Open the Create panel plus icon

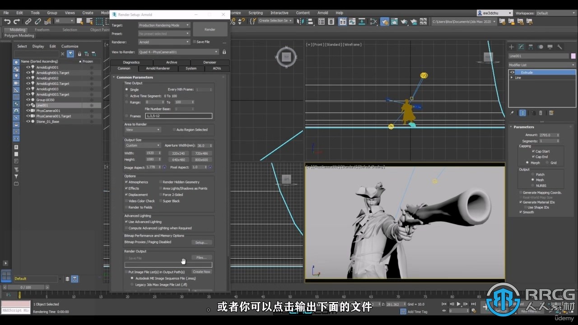pos(512,46)
